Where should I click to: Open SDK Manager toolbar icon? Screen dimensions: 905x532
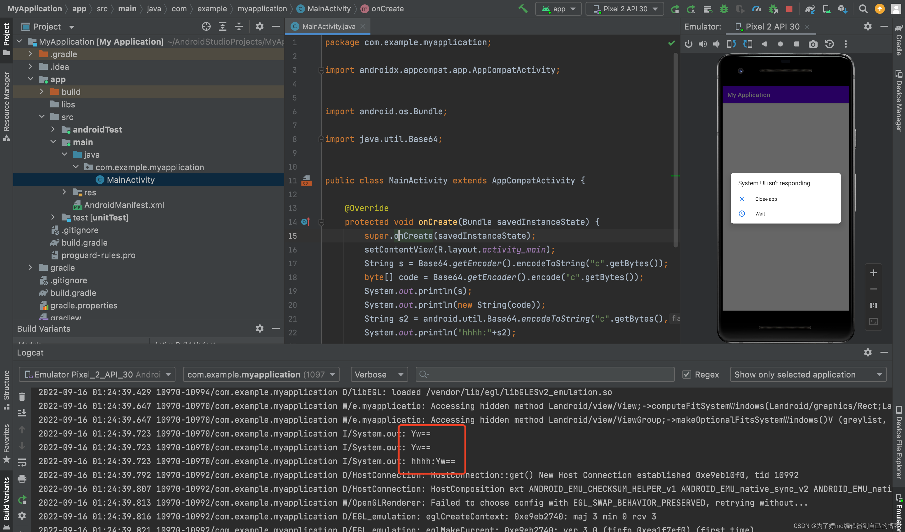coord(842,9)
